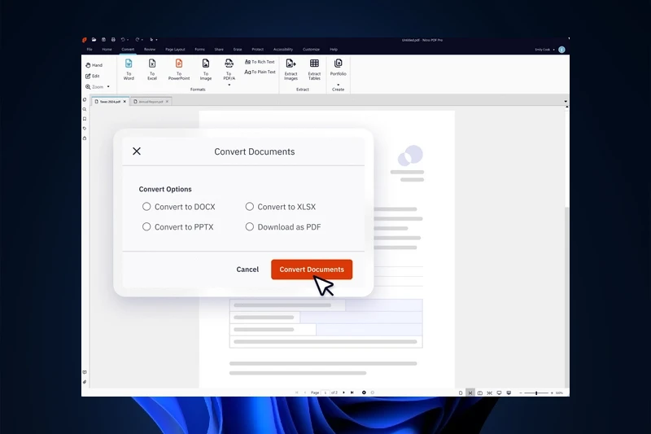
Task: Open the cursor options dropdown in quick access toolbar
Action: point(156,40)
